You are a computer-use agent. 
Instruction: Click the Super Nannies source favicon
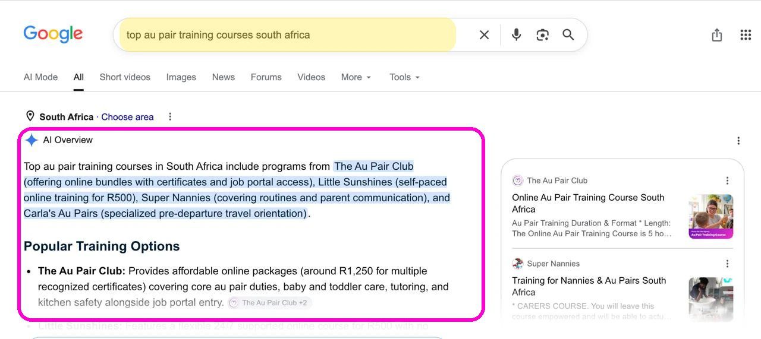click(517, 264)
